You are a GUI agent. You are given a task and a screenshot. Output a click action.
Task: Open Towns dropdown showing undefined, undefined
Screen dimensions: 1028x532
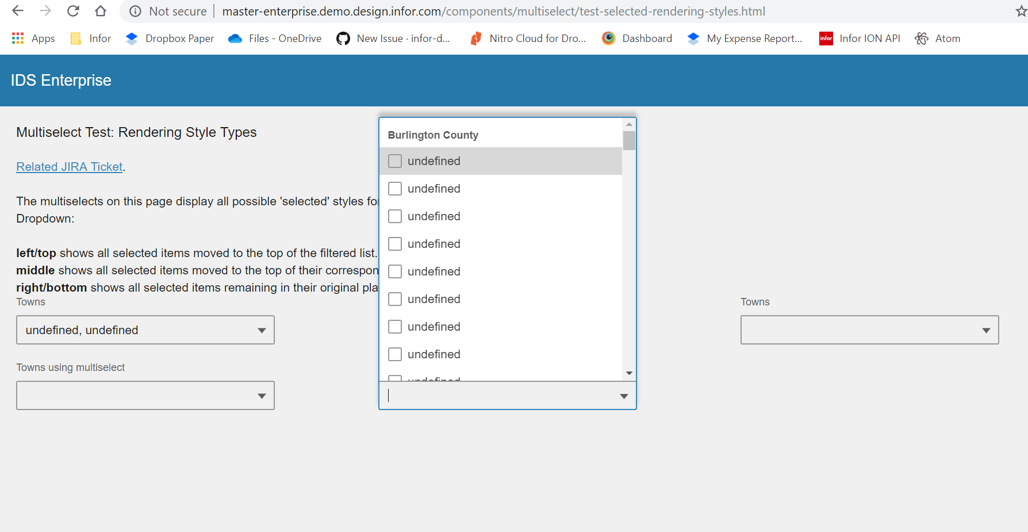click(145, 330)
